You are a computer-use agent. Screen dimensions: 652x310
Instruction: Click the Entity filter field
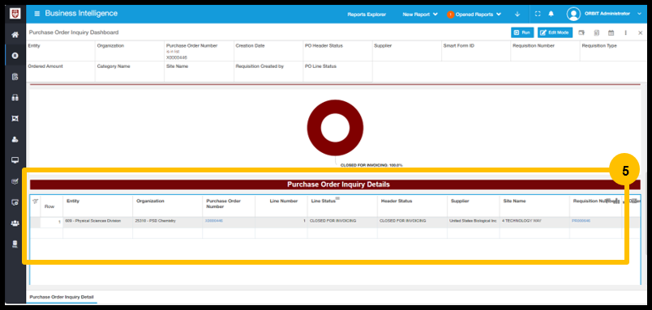coord(61,51)
